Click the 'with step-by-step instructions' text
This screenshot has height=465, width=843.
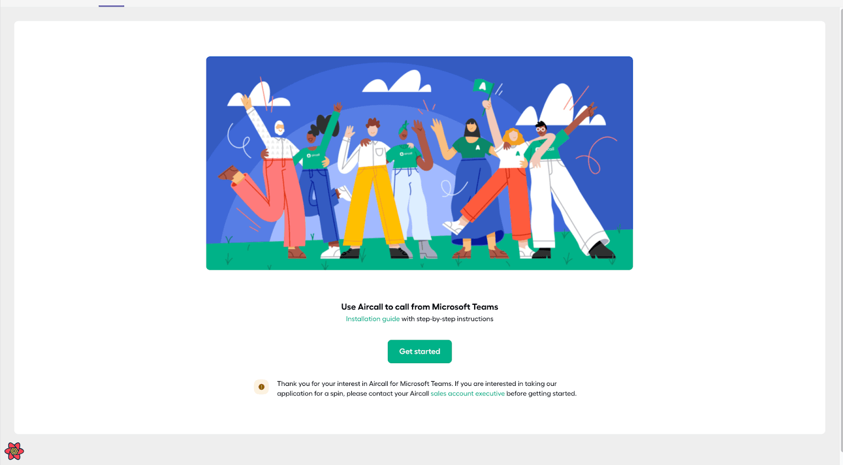(x=447, y=319)
